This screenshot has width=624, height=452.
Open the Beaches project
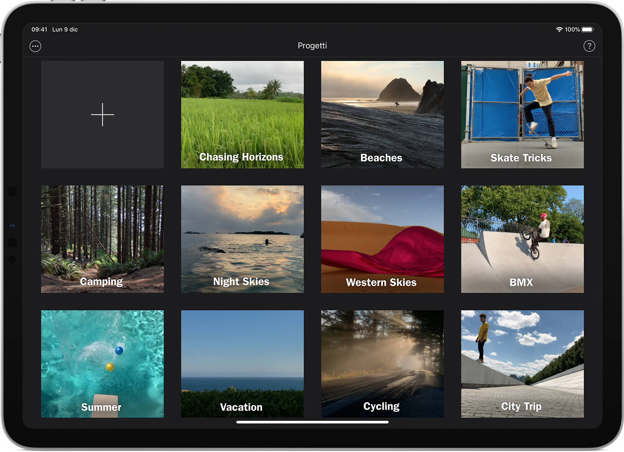click(x=382, y=114)
